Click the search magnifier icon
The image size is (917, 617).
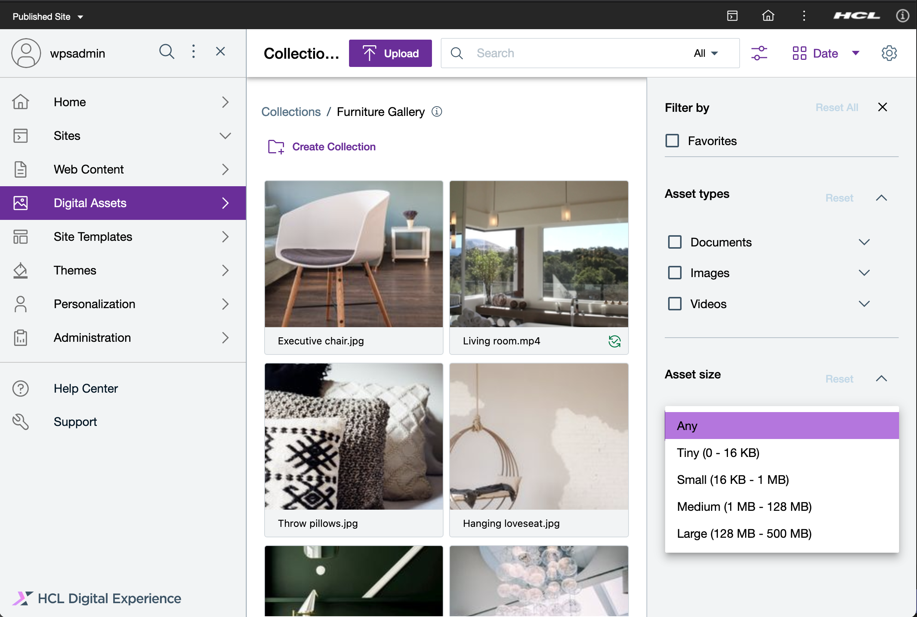(457, 54)
